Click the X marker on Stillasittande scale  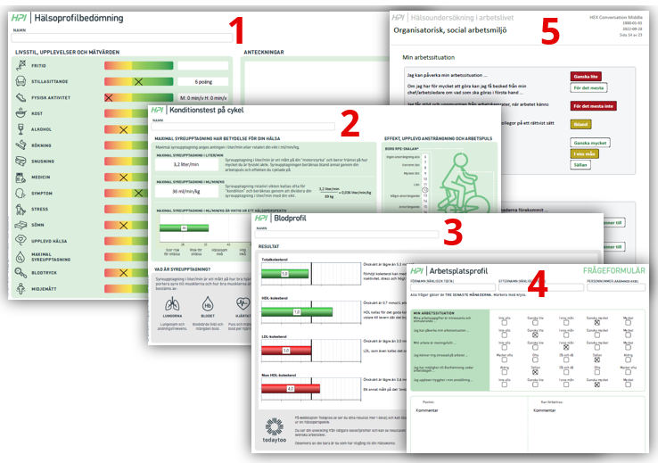pos(138,81)
